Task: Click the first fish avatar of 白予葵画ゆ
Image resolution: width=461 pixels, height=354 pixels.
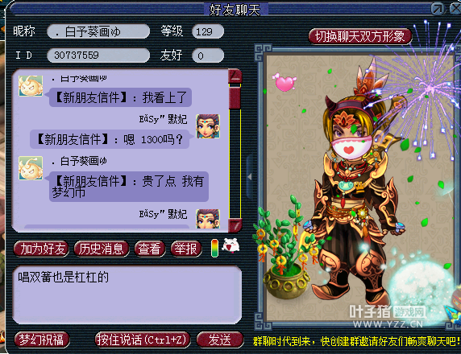Action: (x=31, y=86)
